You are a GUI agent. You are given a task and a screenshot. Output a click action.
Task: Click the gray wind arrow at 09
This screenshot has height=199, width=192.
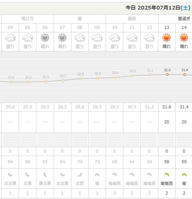click(97, 175)
